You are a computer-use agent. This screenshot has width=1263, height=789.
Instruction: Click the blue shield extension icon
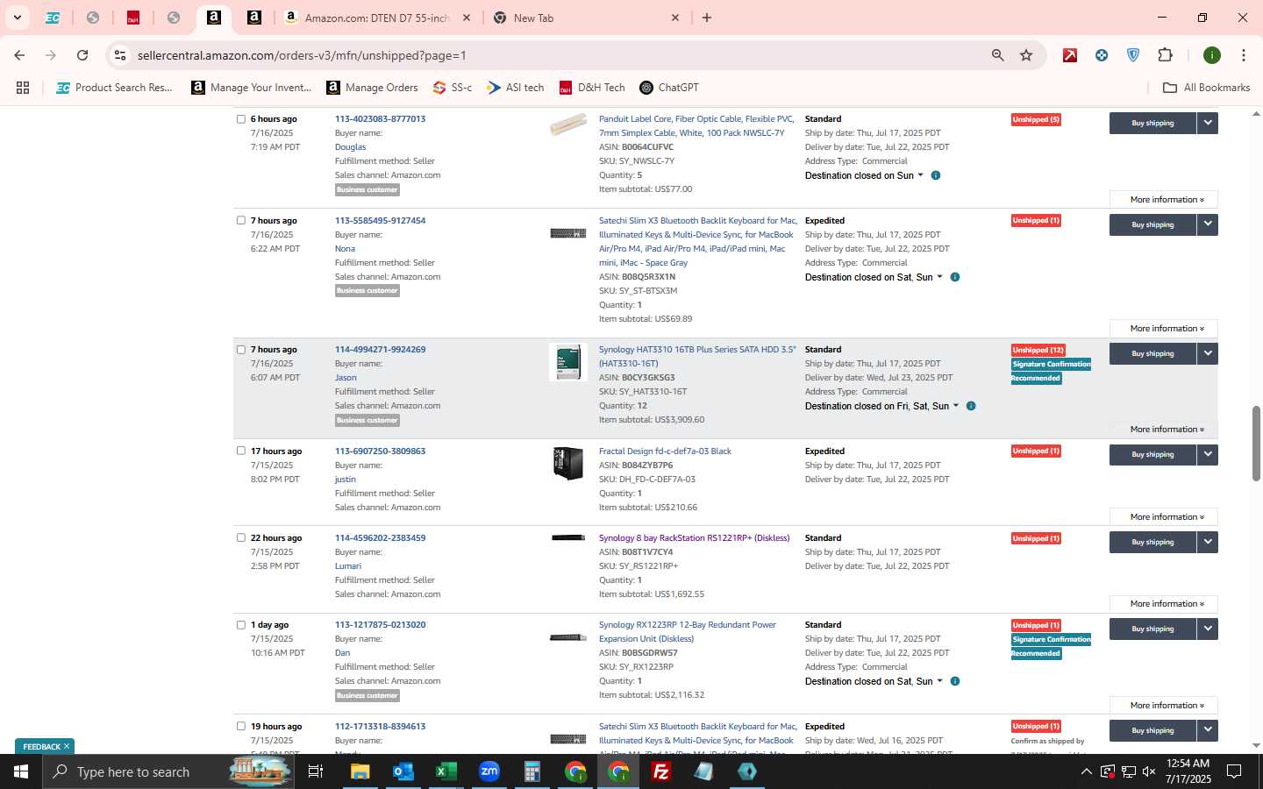(1133, 55)
